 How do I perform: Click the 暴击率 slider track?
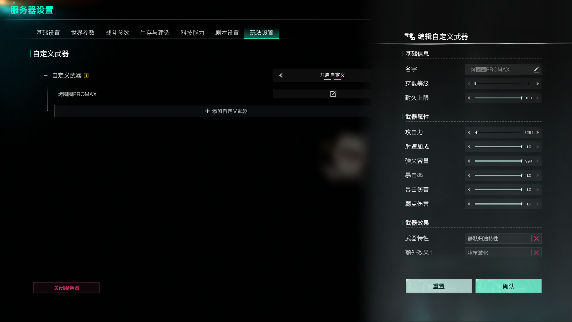tap(498, 175)
